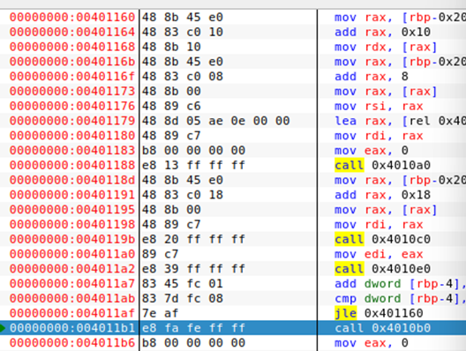Select address 00000000:00401168
The image size is (466, 351).
click(x=72, y=47)
